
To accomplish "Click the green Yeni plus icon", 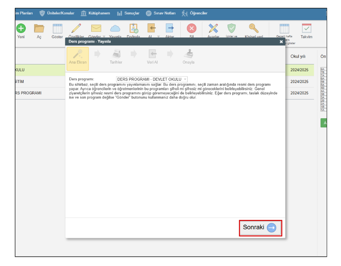I will tap(21, 28).
